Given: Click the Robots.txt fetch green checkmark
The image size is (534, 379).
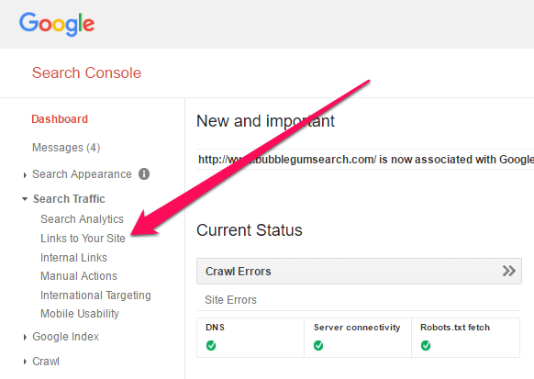Looking at the screenshot, I should tap(426, 346).
